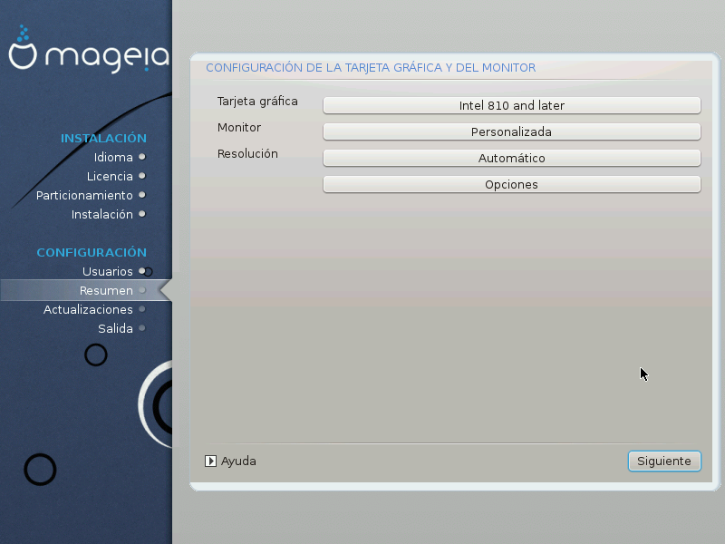Click the Salida step in sidebar
Viewport: 725px width, 544px height.
pos(115,328)
